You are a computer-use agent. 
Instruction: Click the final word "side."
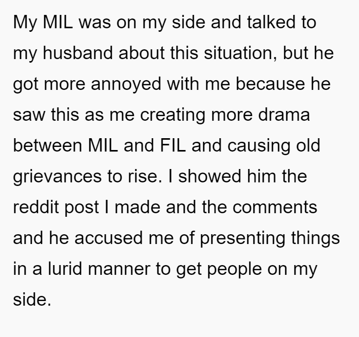click(32, 299)
